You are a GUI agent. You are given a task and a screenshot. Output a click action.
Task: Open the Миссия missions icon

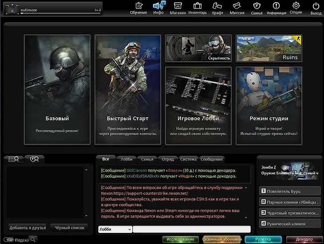point(237,8)
